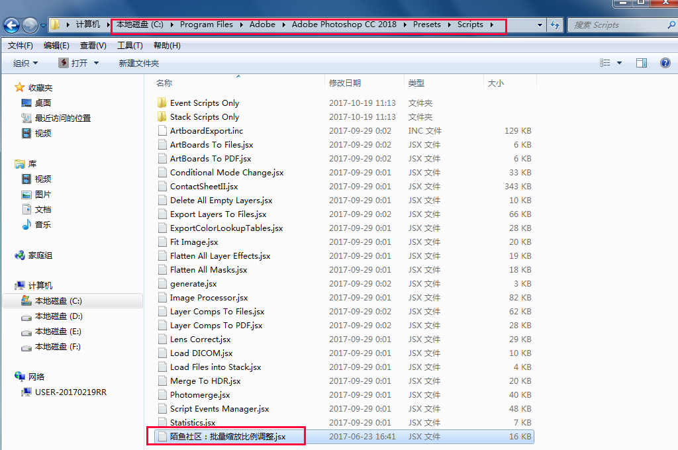
Task: Select 音乐 library in the sidebar
Action: pyautogui.click(x=43, y=225)
